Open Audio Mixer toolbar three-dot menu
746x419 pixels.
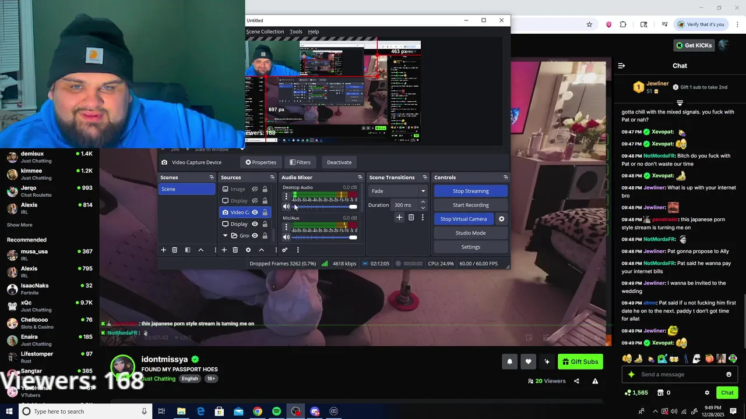(298, 250)
